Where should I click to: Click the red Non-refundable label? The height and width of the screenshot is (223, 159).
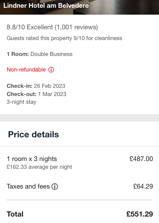[26, 70]
